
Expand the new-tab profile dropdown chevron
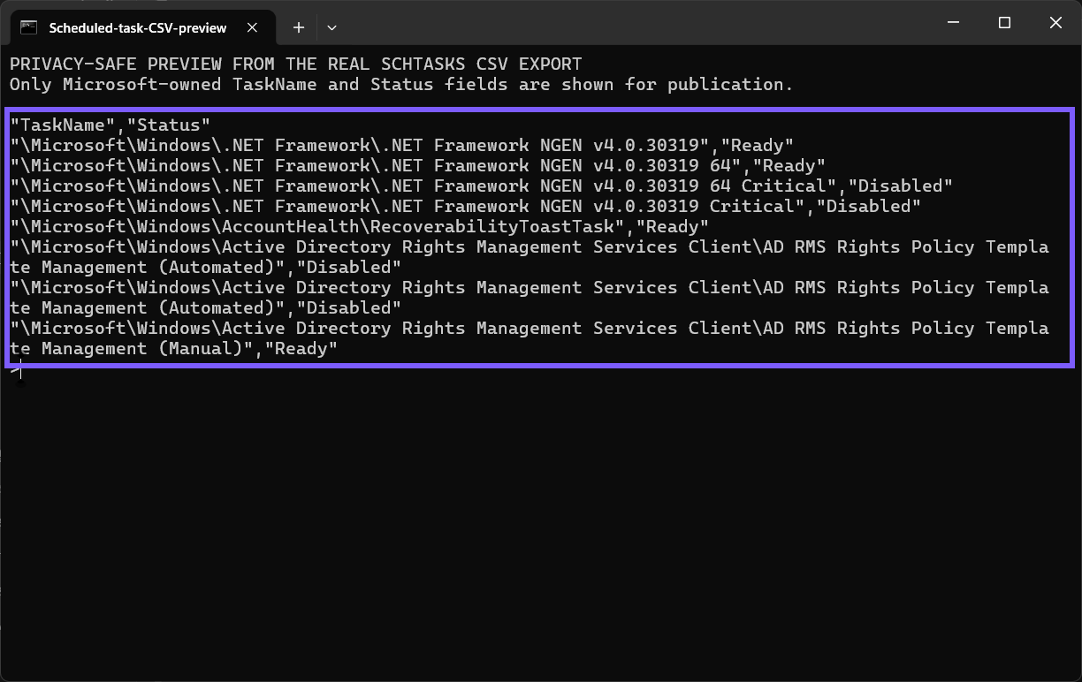coord(331,27)
